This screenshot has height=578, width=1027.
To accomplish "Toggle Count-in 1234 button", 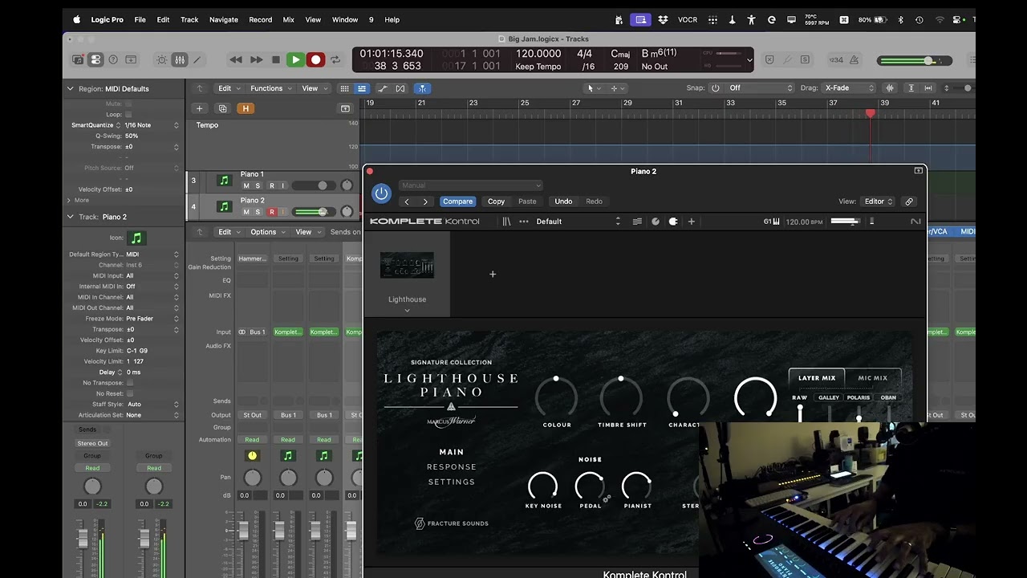I will [836, 59].
